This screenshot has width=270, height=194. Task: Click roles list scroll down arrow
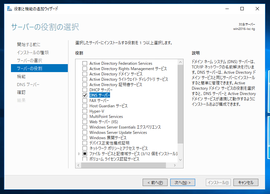(x=180, y=160)
